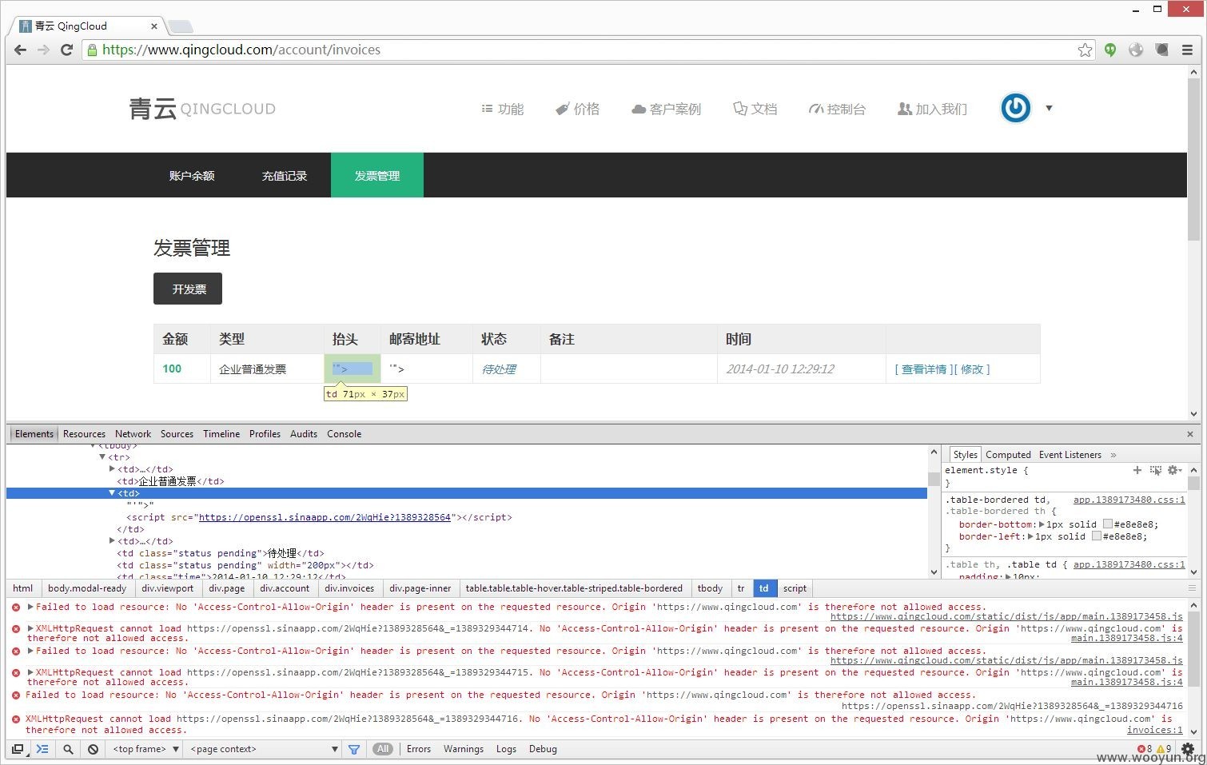Open DevTools settings gear at bottom right

[1188, 749]
